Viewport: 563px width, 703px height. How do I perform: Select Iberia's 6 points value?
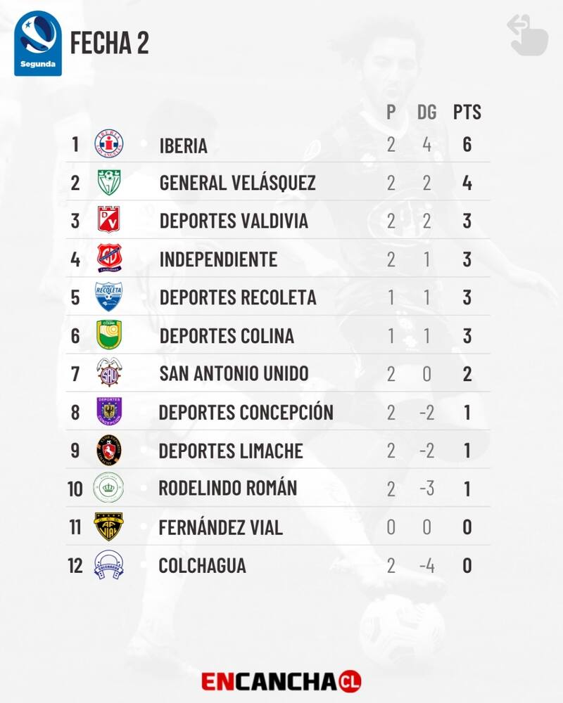[x=467, y=144]
